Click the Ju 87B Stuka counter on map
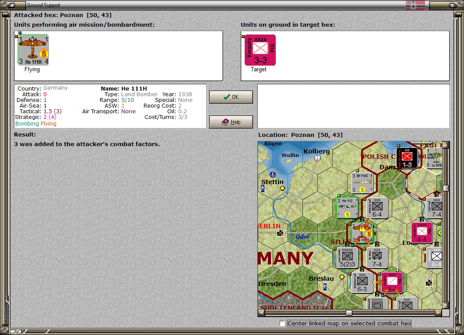Image resolution: width=464 pixels, height=335 pixels. pos(434,158)
